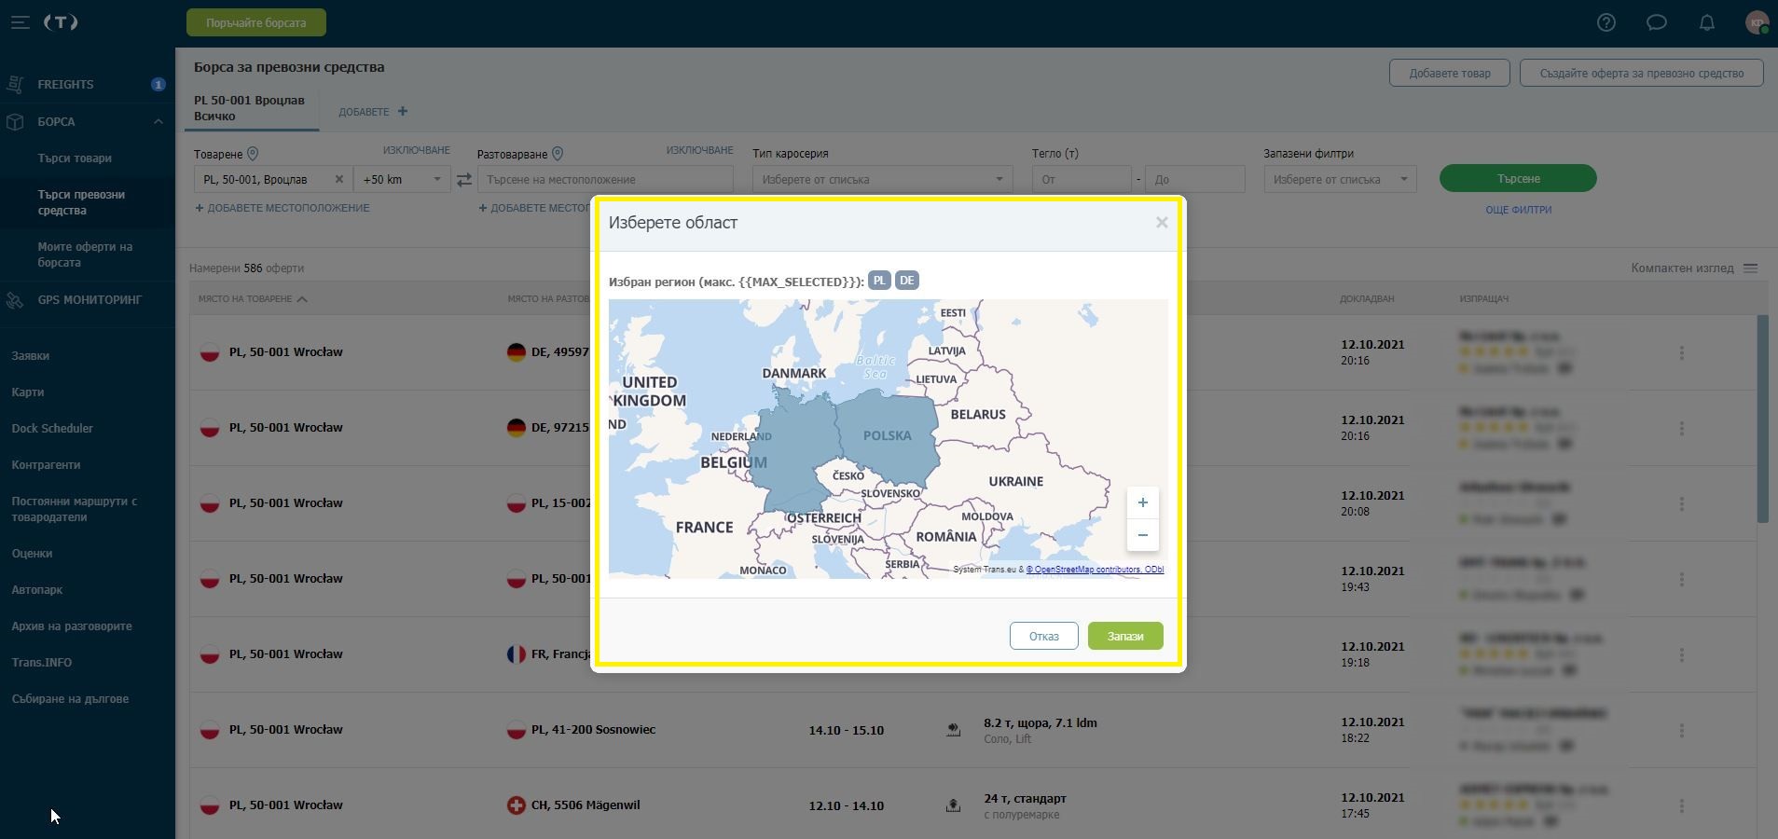Image resolution: width=1778 pixels, height=839 pixels.
Task: Open Контрагенти in sidebar
Action: [x=46, y=465]
